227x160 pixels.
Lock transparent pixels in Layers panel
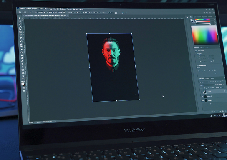(204, 88)
